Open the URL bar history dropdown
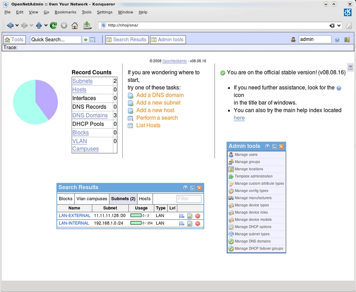Image resolution: width=356 pixels, height=292 pixels. 338,25
